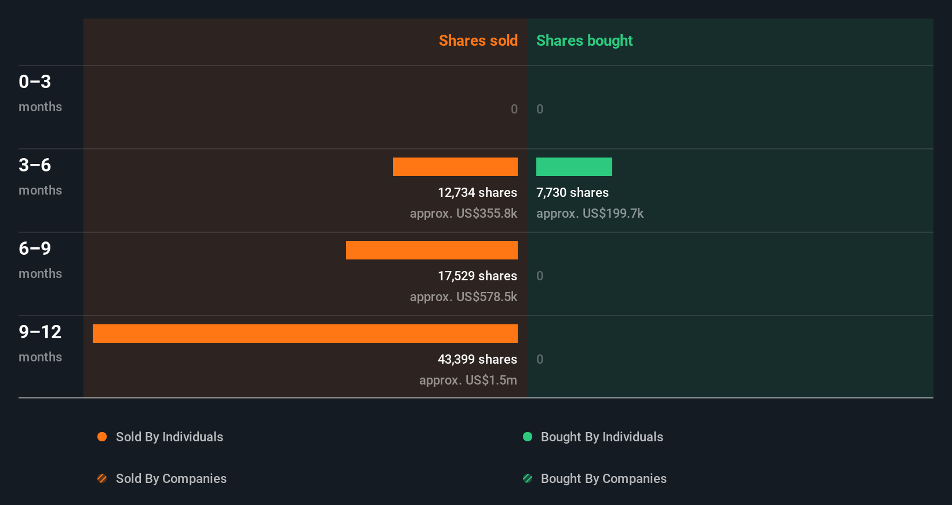Click the 43,399 shares value
952x505 pixels.
(477, 360)
